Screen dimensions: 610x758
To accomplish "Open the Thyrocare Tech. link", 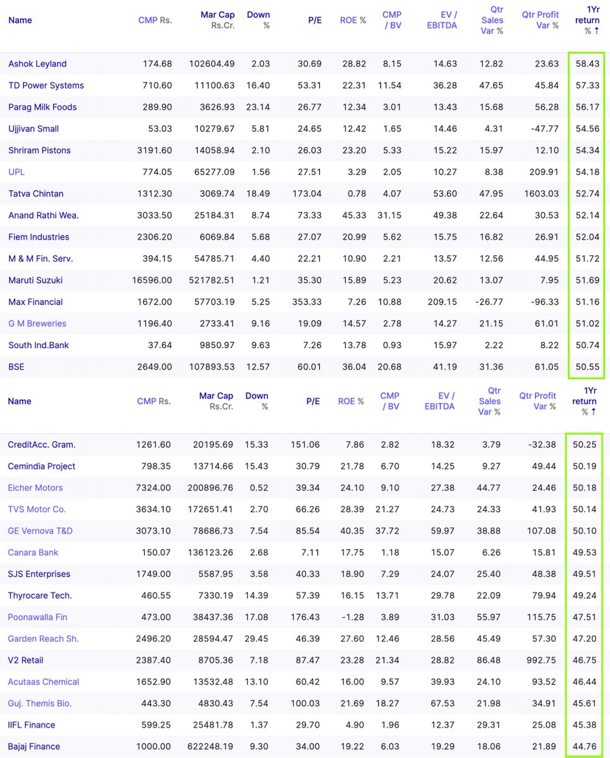I will pyautogui.click(x=40, y=596).
